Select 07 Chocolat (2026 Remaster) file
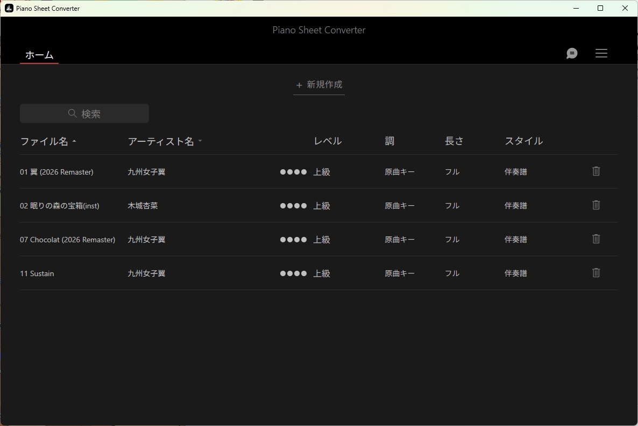 (68, 240)
